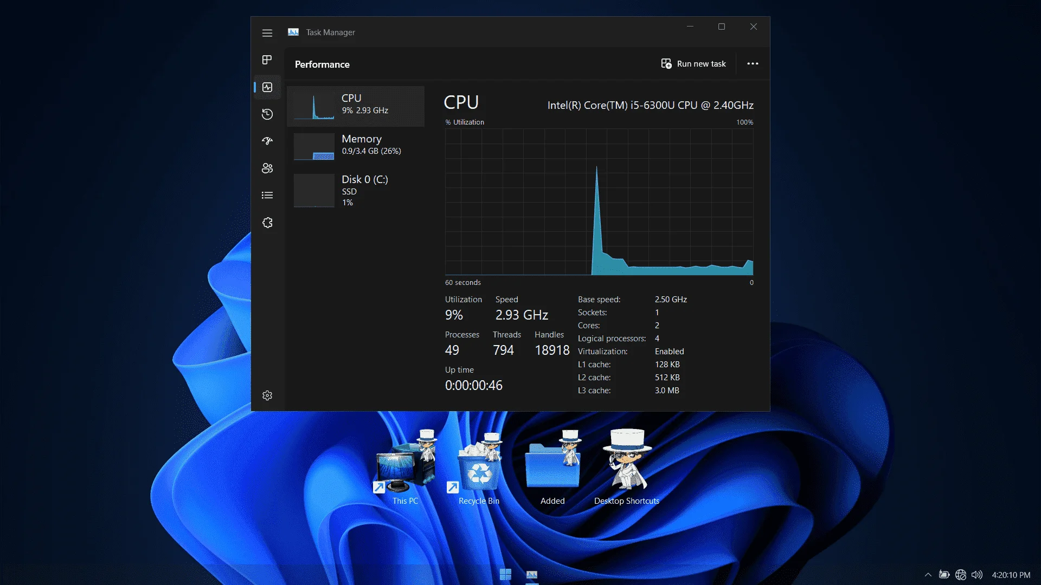Click the Memory mini usage graph
The width and height of the screenshot is (1041, 585).
click(314, 147)
